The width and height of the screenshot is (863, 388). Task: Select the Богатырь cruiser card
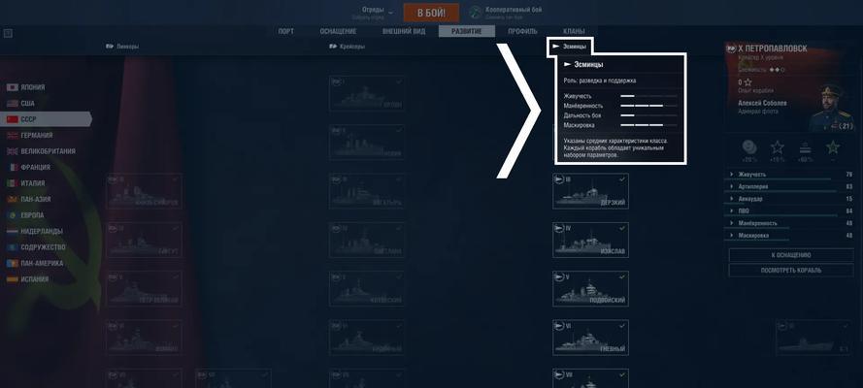coord(367,191)
